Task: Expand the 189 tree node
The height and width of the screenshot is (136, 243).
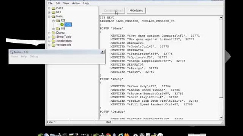Action: tap(54, 29)
